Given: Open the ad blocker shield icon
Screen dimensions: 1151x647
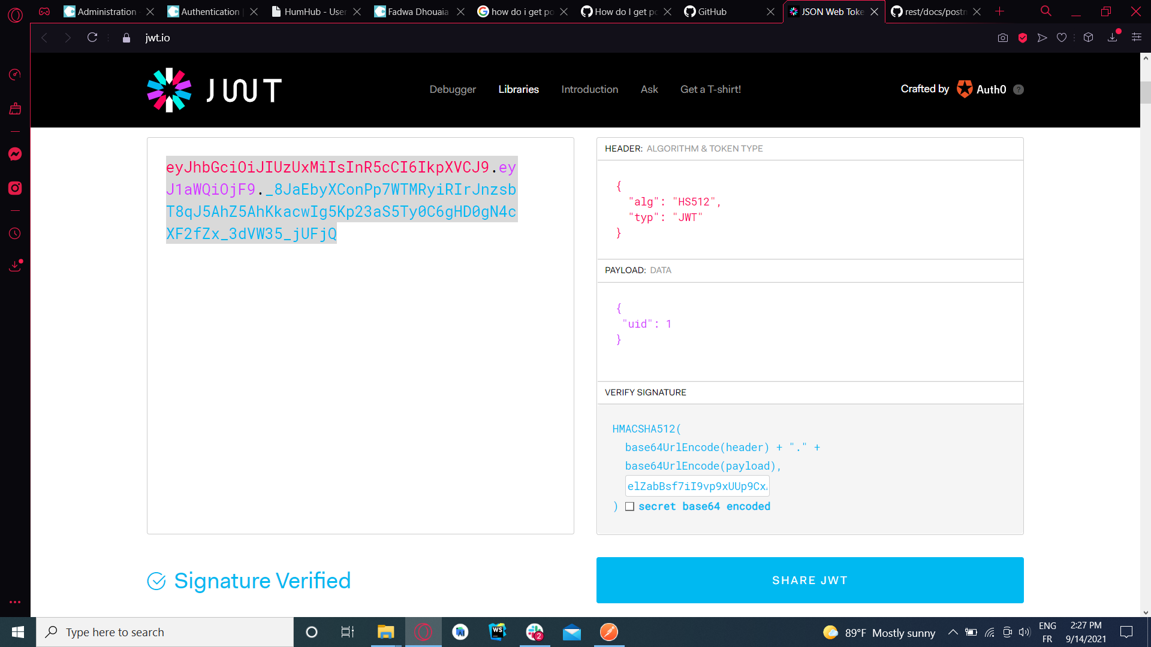Looking at the screenshot, I should tap(1023, 38).
